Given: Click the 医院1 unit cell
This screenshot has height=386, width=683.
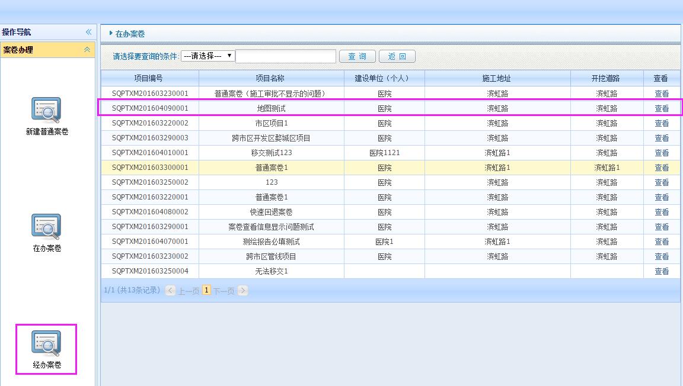Looking at the screenshot, I should (384, 242).
